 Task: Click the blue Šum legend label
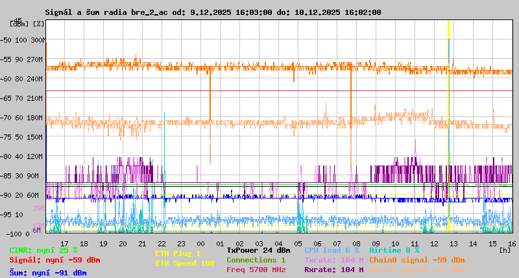[x=47, y=272]
